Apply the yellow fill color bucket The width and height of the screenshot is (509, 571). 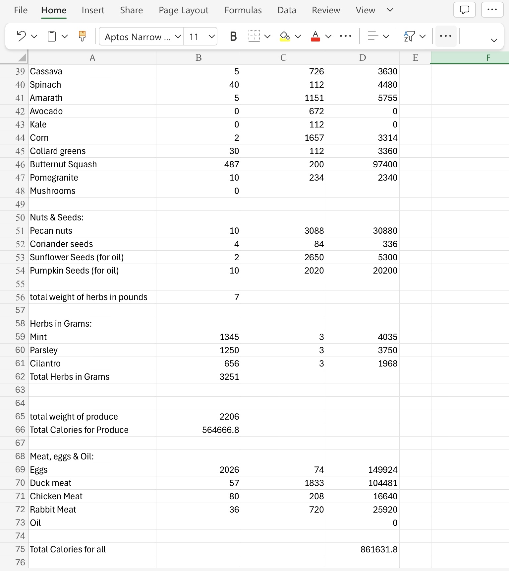pyautogui.click(x=285, y=36)
